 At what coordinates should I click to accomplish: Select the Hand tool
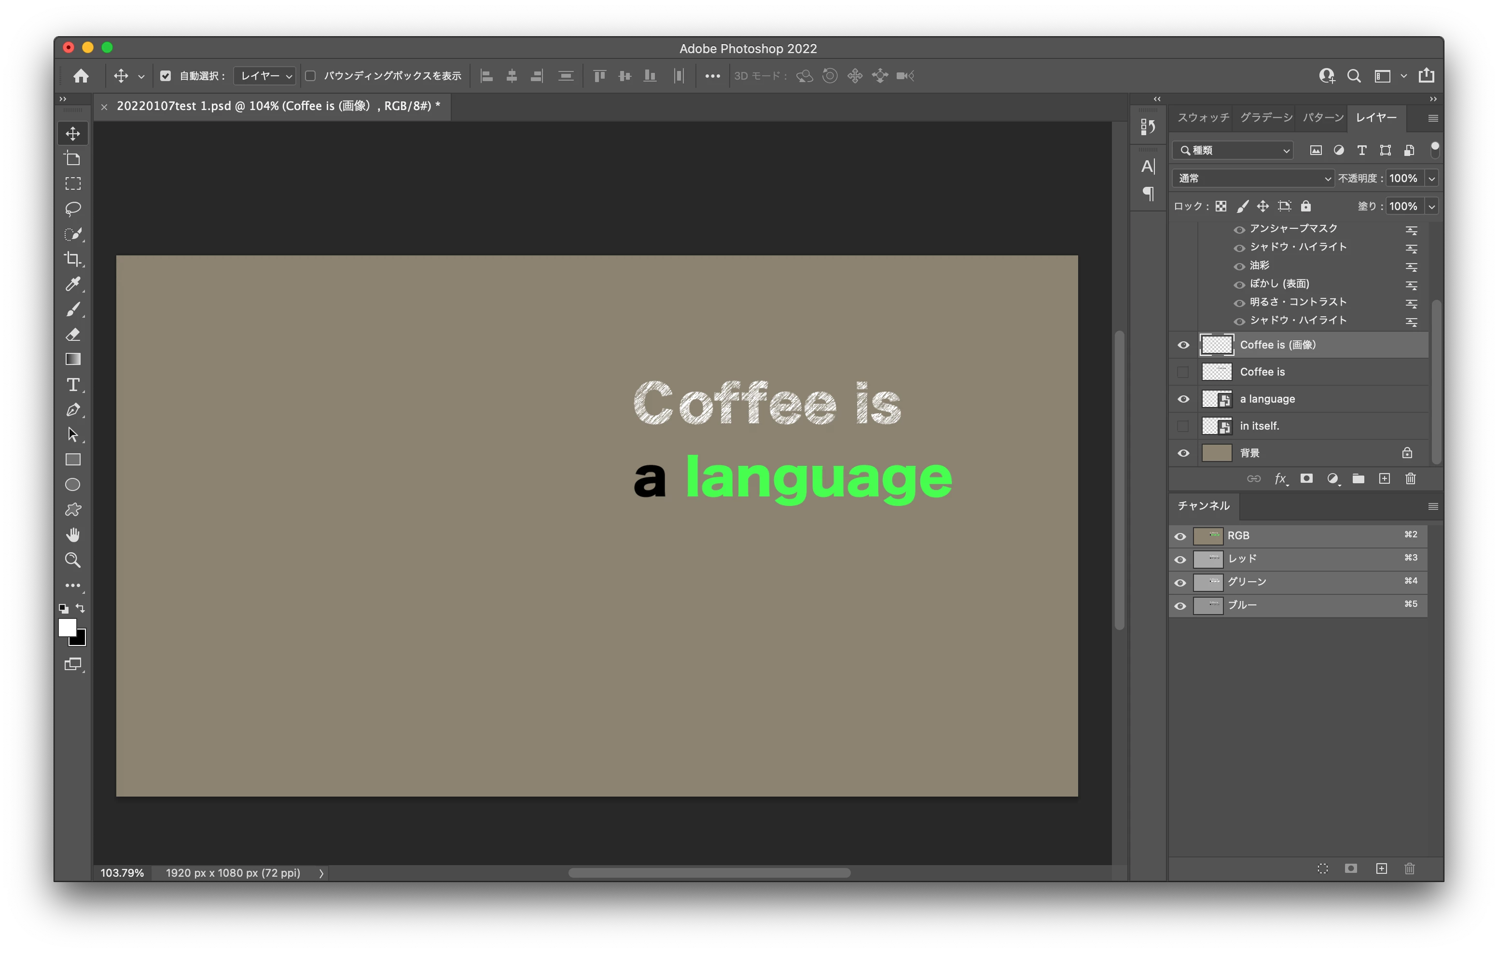(x=73, y=535)
